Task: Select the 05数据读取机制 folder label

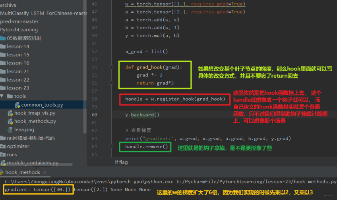Action: pos(24,38)
